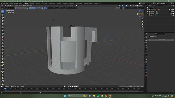The image size is (175, 98).
Task: Expand the Camera tree item
Action: pos(147,13)
